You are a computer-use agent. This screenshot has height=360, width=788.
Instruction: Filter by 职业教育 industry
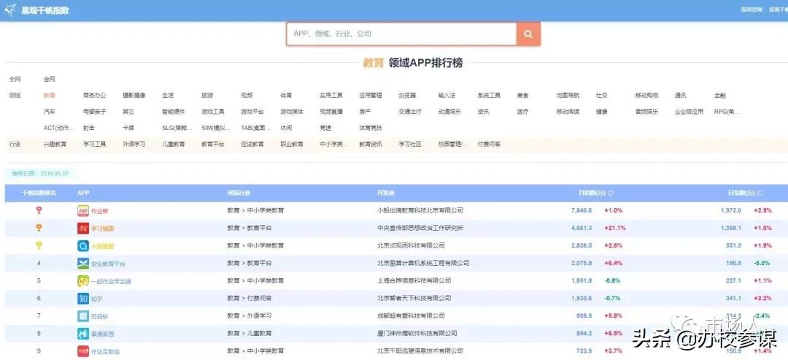coord(292,144)
